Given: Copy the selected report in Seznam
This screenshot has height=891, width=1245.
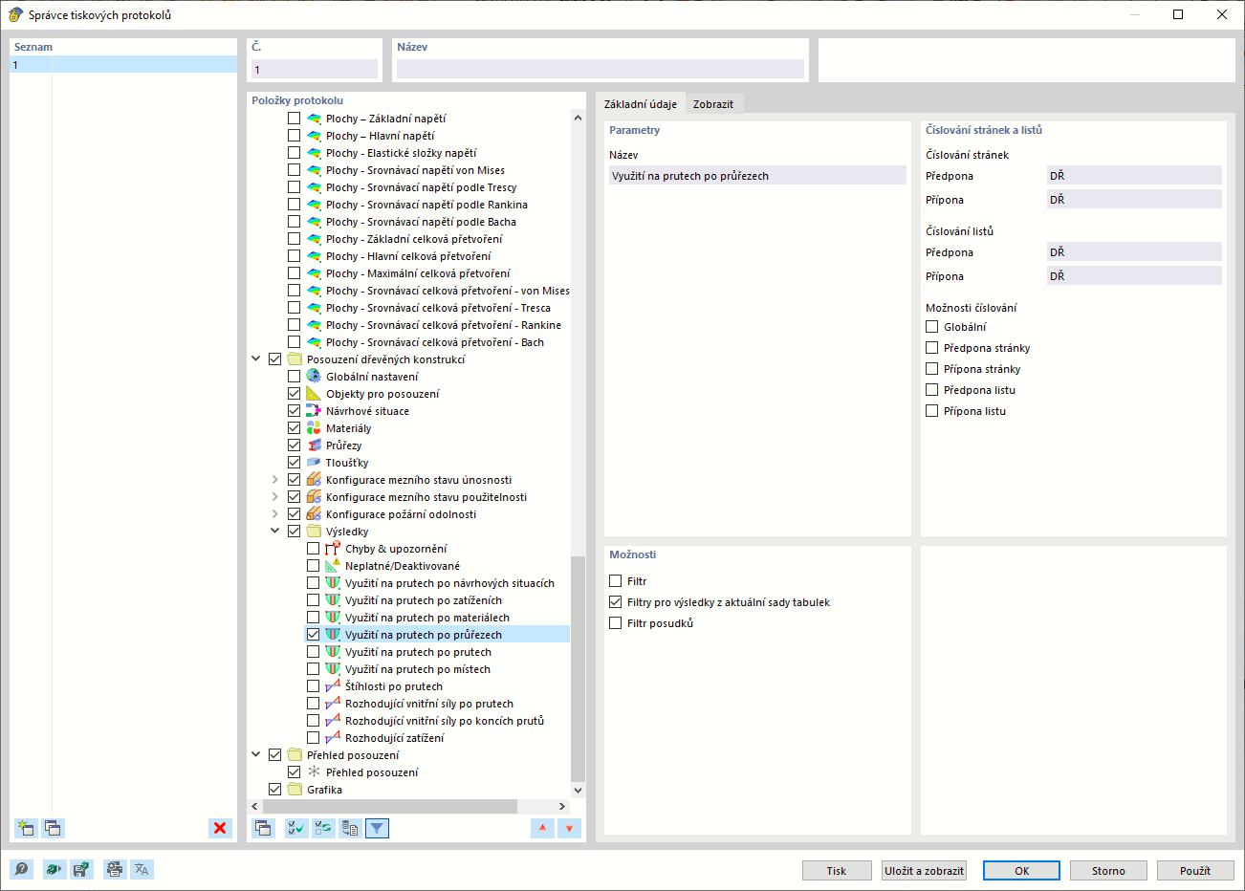Looking at the screenshot, I should click(53, 828).
